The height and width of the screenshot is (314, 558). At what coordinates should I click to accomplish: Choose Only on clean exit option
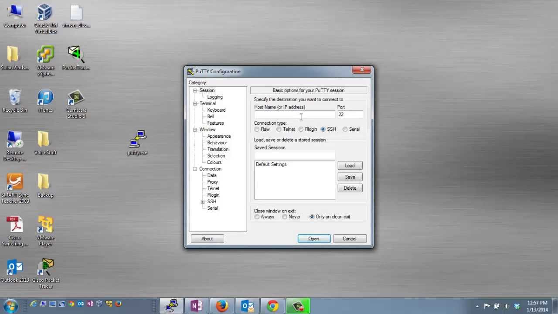click(330, 217)
